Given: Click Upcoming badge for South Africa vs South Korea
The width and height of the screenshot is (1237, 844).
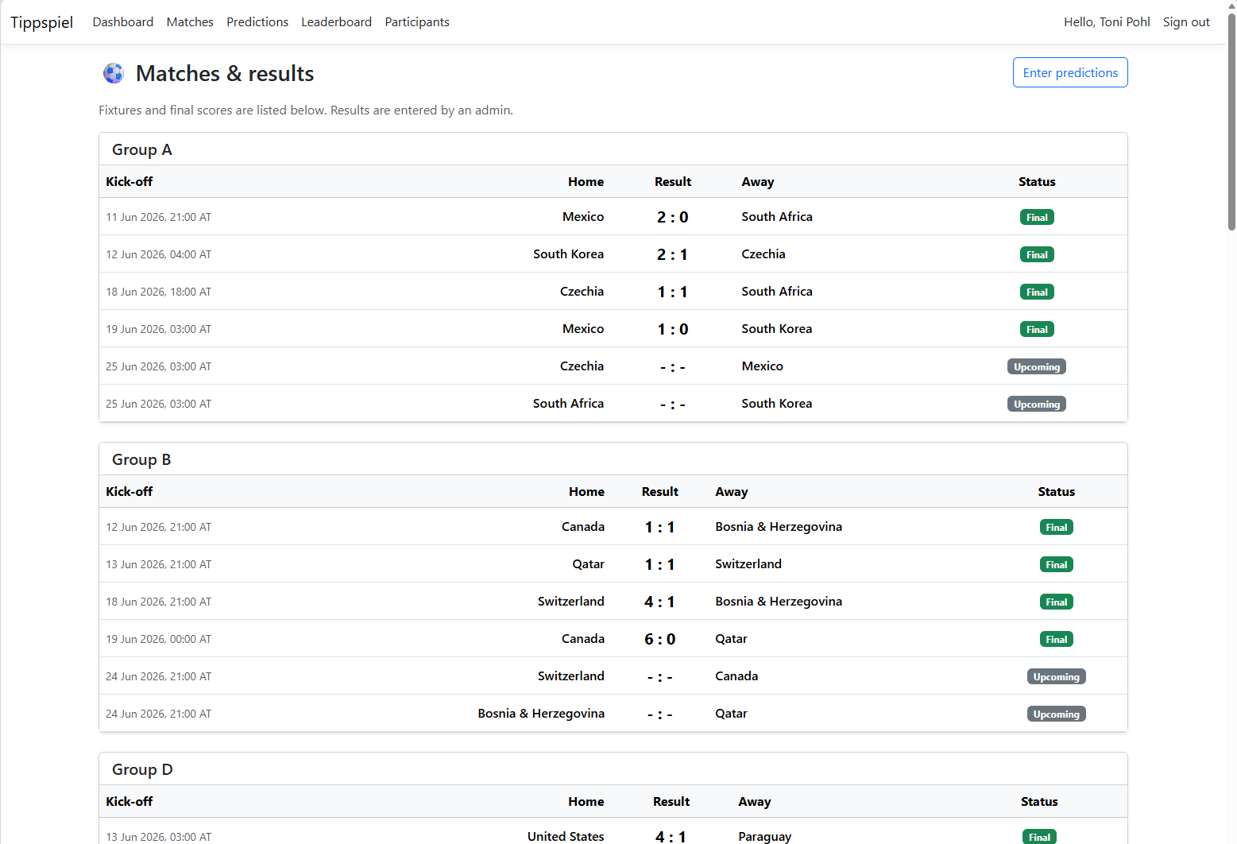Looking at the screenshot, I should tap(1037, 404).
